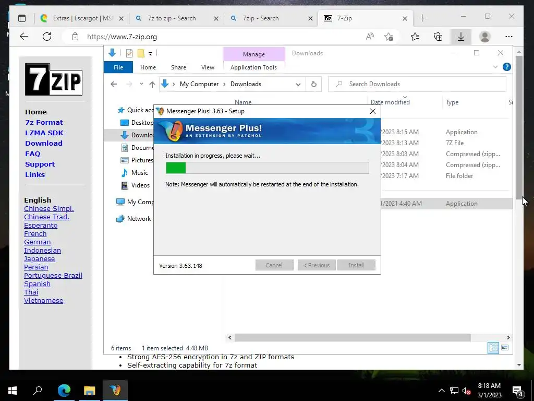Refresh the Downloads folder
534x401 pixels.
313,84
